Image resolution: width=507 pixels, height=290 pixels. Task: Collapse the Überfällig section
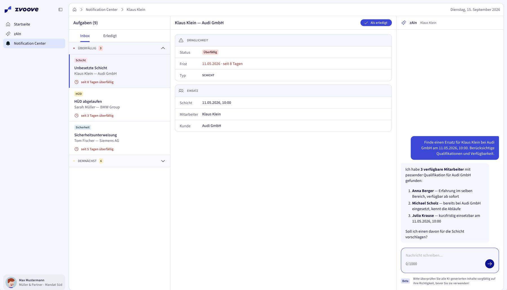tap(163, 48)
